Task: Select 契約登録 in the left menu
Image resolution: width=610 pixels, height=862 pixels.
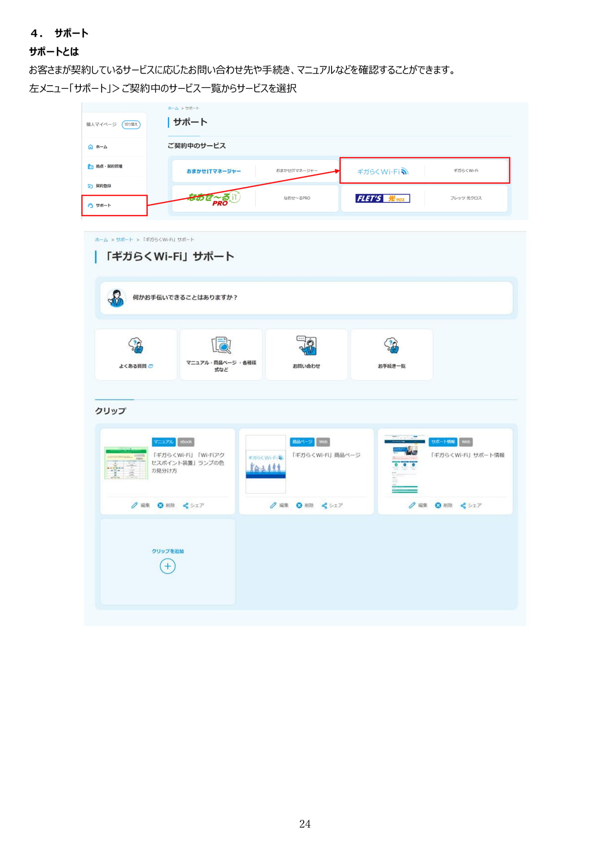Action: pos(114,186)
